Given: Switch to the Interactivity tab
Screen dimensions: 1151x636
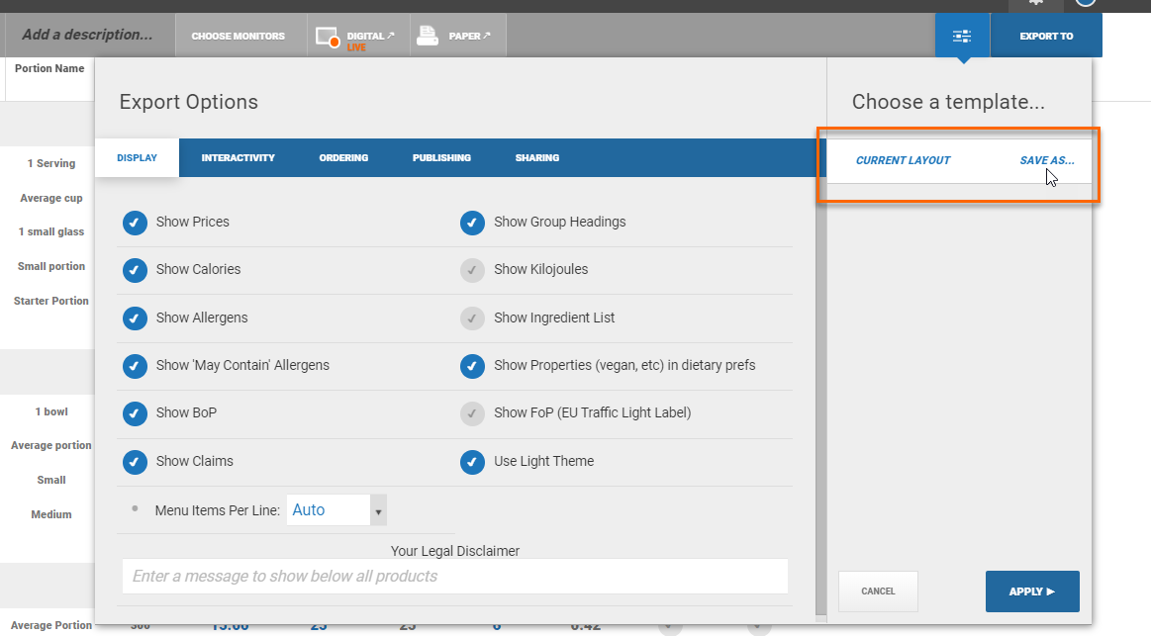Looking at the screenshot, I should [238, 158].
